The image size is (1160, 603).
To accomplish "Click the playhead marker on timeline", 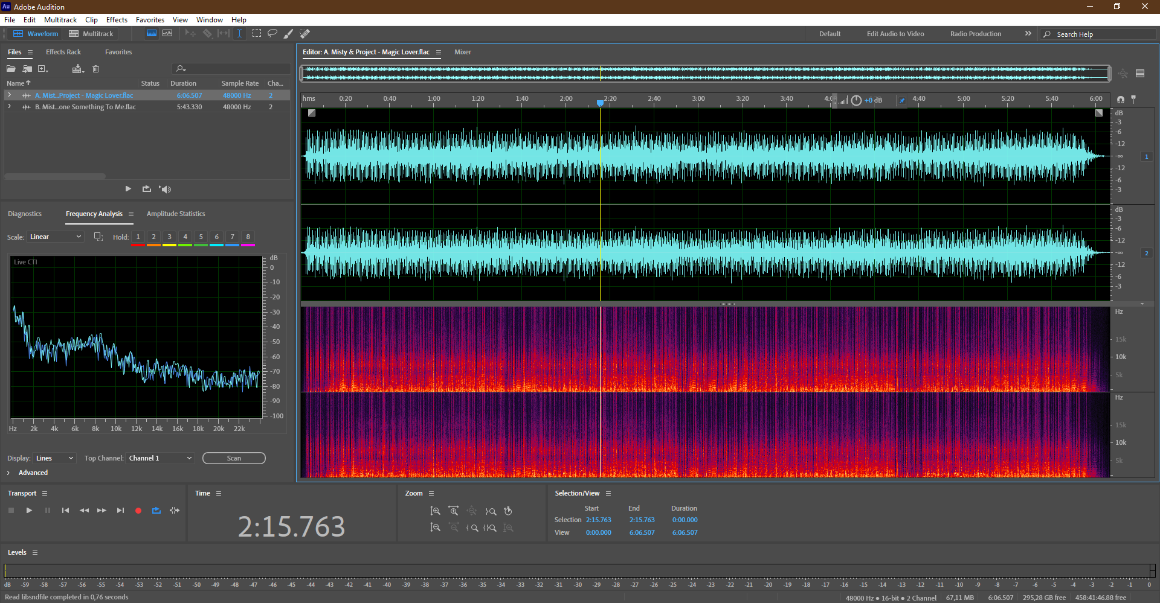I will click(600, 103).
